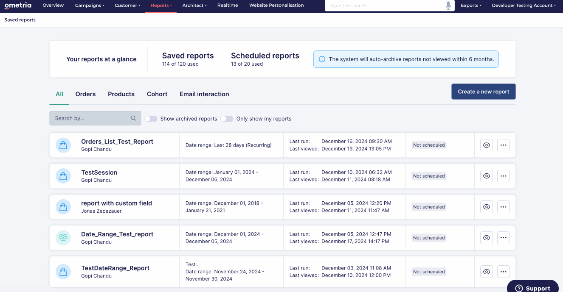View Orders_List_Test_Report via eye icon
This screenshot has height=292, width=563.
pos(487,145)
